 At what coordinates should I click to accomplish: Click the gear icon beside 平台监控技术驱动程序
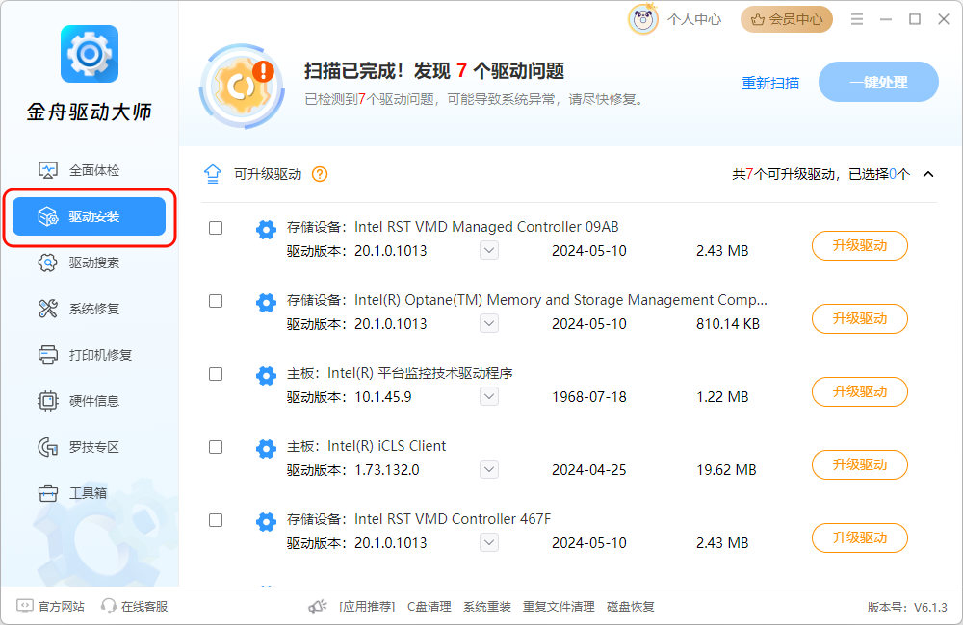pyautogui.click(x=266, y=375)
